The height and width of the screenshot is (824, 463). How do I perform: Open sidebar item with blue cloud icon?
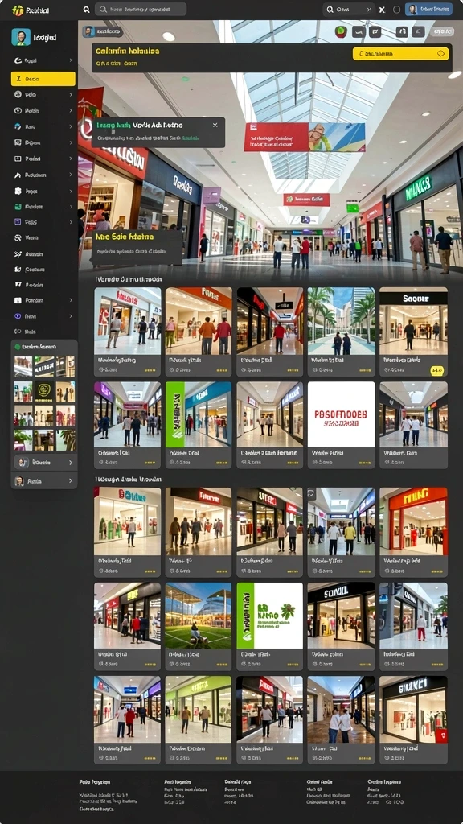(43, 126)
